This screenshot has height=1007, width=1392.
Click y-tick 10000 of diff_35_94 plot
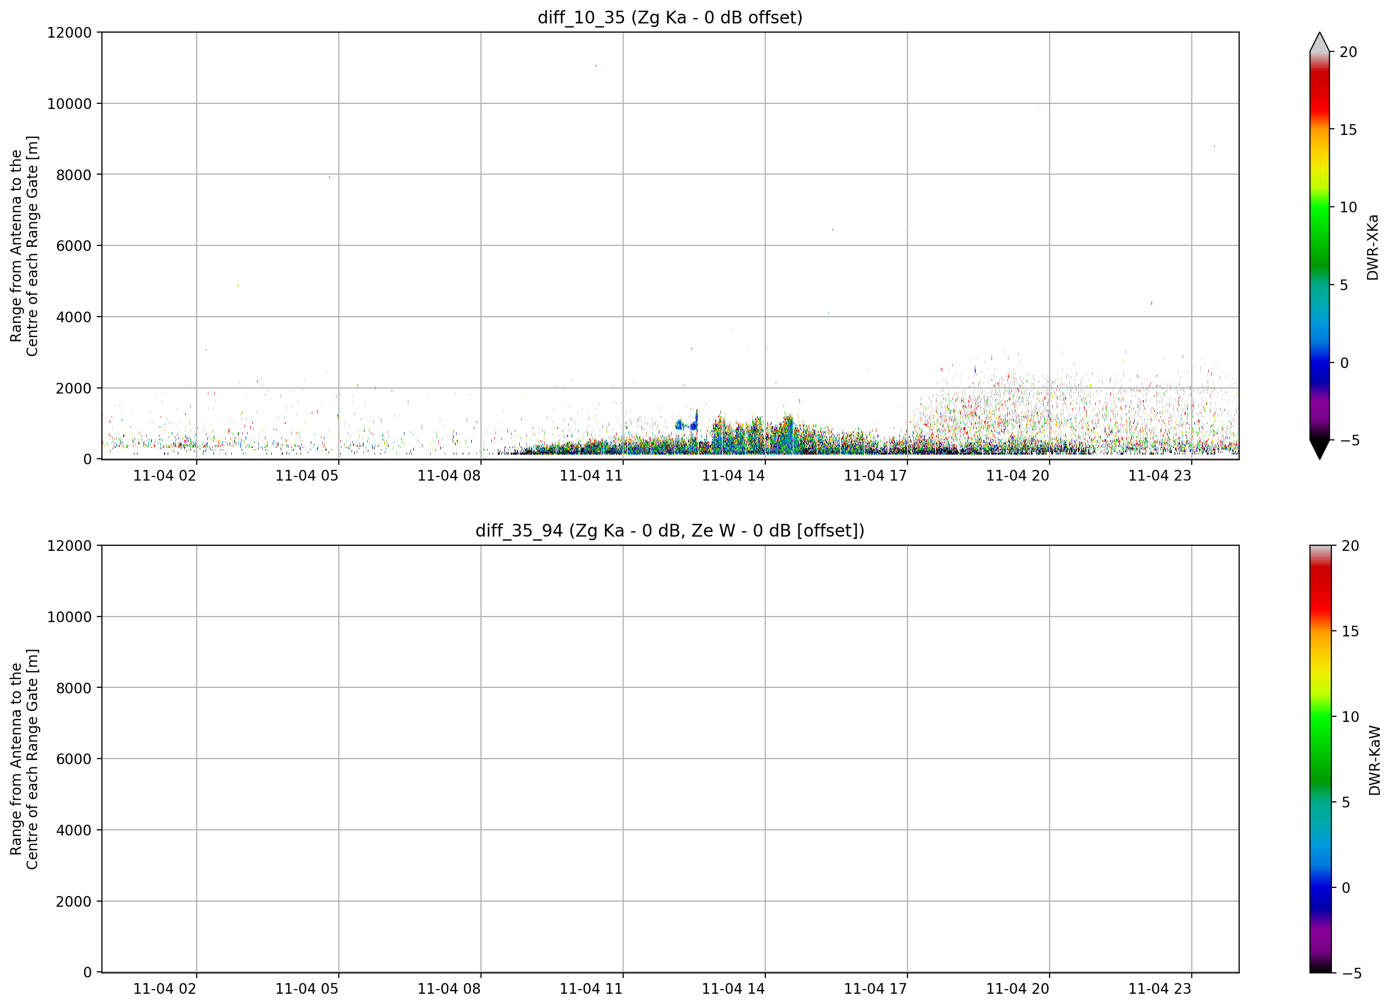point(69,617)
